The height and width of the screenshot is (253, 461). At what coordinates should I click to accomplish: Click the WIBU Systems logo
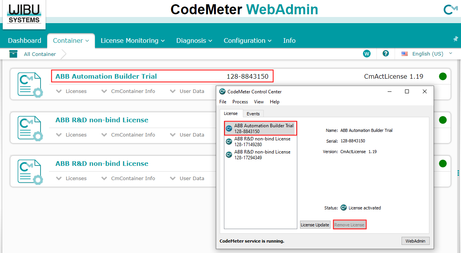point(24,14)
